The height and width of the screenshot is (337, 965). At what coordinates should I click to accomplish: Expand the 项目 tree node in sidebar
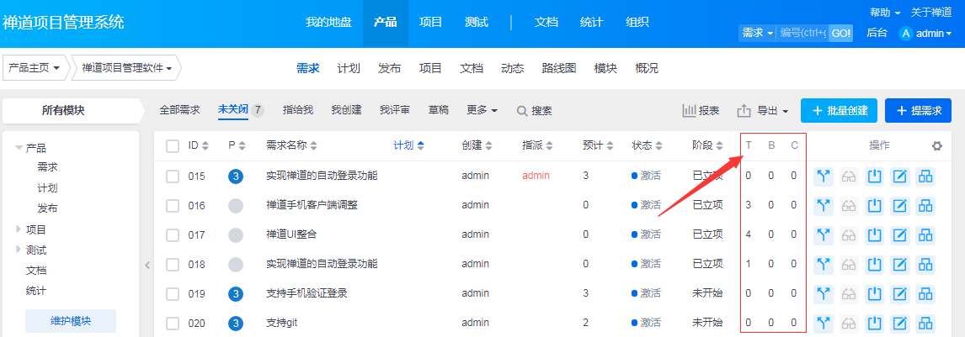(x=19, y=229)
